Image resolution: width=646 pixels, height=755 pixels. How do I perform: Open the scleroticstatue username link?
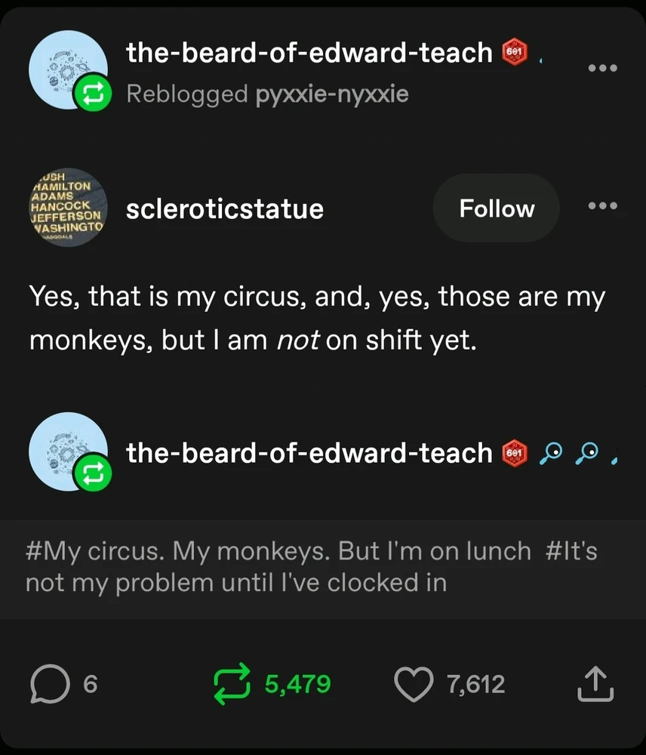224,208
